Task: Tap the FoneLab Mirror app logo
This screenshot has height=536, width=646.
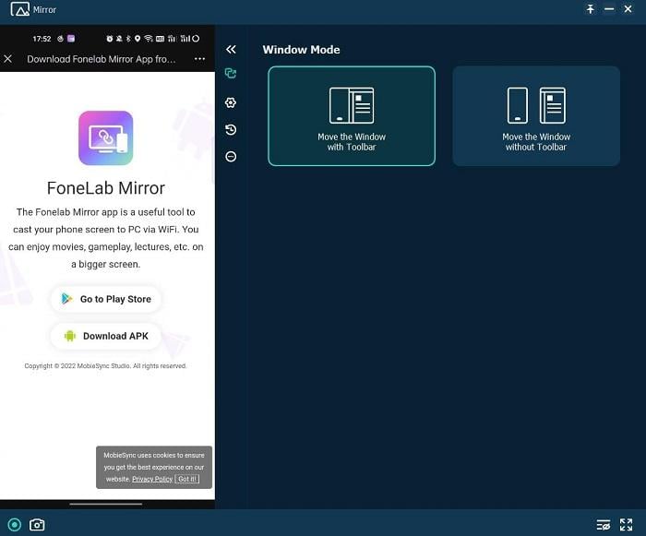Action: click(106, 138)
